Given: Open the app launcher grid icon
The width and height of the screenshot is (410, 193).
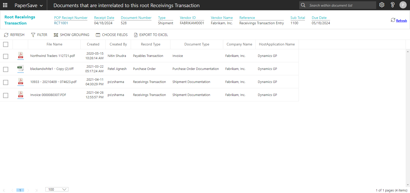Looking at the screenshot, I should point(5,5).
